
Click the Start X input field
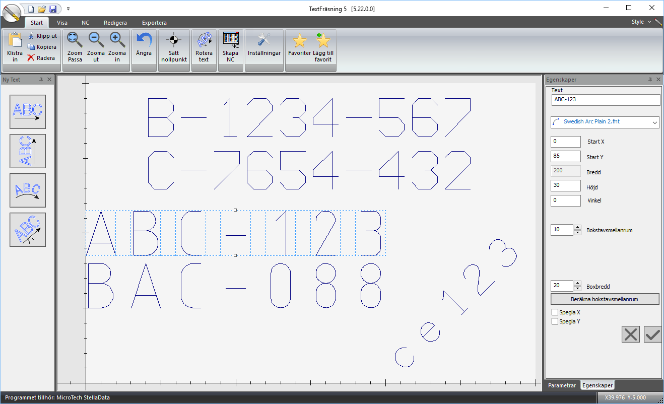pyautogui.click(x=566, y=142)
